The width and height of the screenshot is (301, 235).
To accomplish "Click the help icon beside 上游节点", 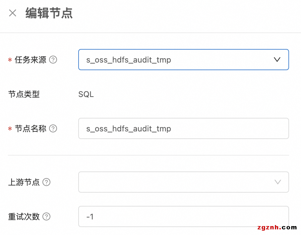I will [46, 182].
